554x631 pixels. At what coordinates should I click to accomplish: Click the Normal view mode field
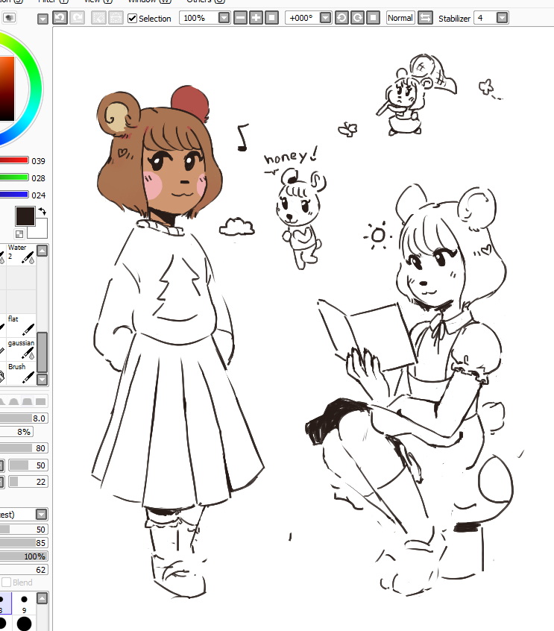click(x=400, y=18)
